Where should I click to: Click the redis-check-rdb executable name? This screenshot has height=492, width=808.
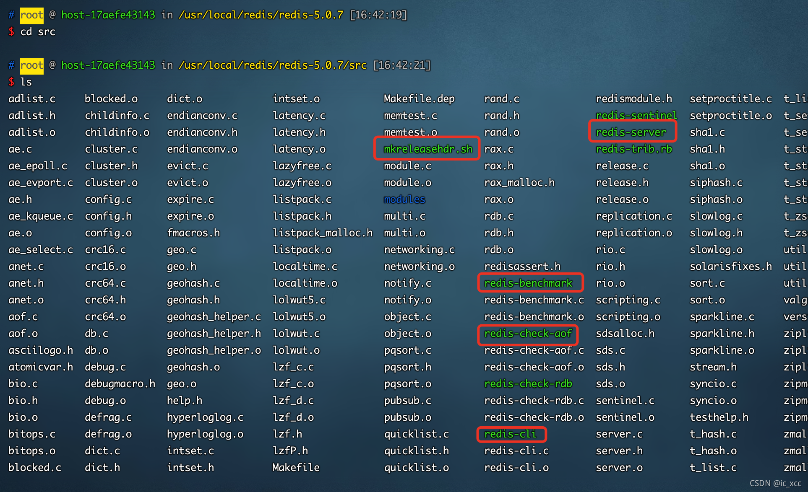528,384
